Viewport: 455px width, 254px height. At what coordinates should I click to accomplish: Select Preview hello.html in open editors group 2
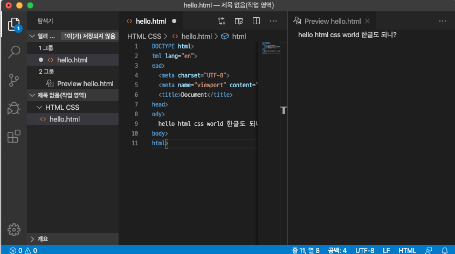pyautogui.click(x=73, y=84)
